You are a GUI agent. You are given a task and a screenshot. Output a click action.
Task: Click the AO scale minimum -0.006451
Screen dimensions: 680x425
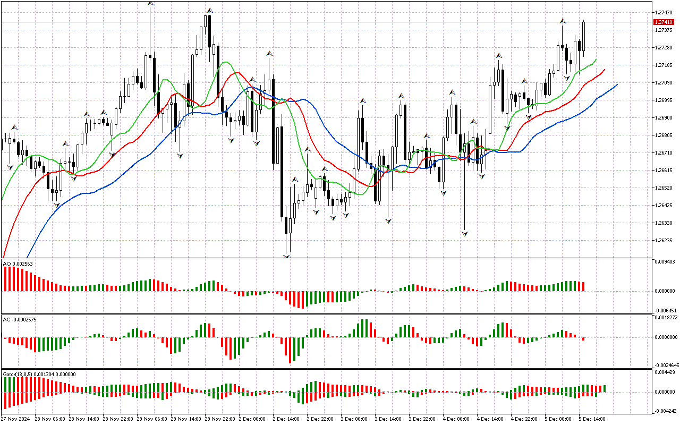[x=666, y=310]
